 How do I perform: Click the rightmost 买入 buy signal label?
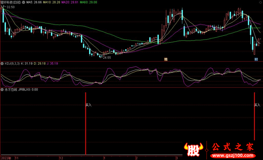click(257, 105)
